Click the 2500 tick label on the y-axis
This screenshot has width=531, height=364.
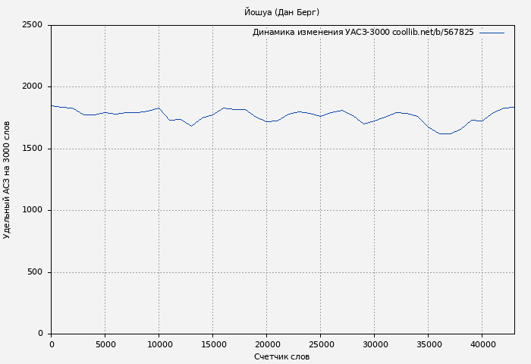[x=33, y=25]
